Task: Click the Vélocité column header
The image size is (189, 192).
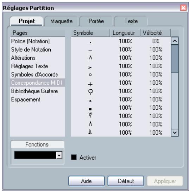Action: (x=155, y=33)
